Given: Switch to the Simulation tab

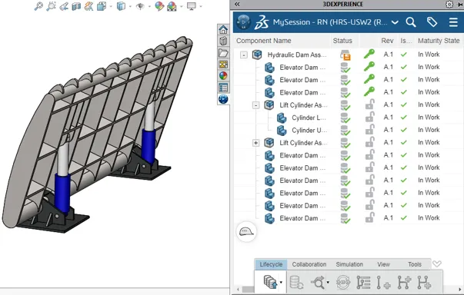Looking at the screenshot, I should [349, 264].
